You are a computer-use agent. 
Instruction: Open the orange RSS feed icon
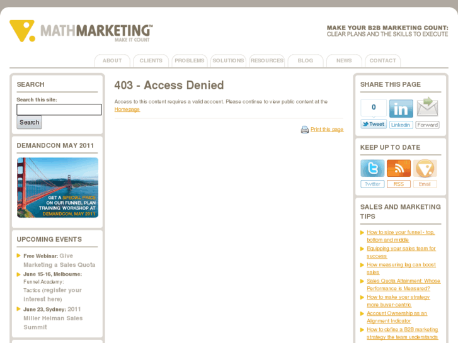pyautogui.click(x=399, y=168)
